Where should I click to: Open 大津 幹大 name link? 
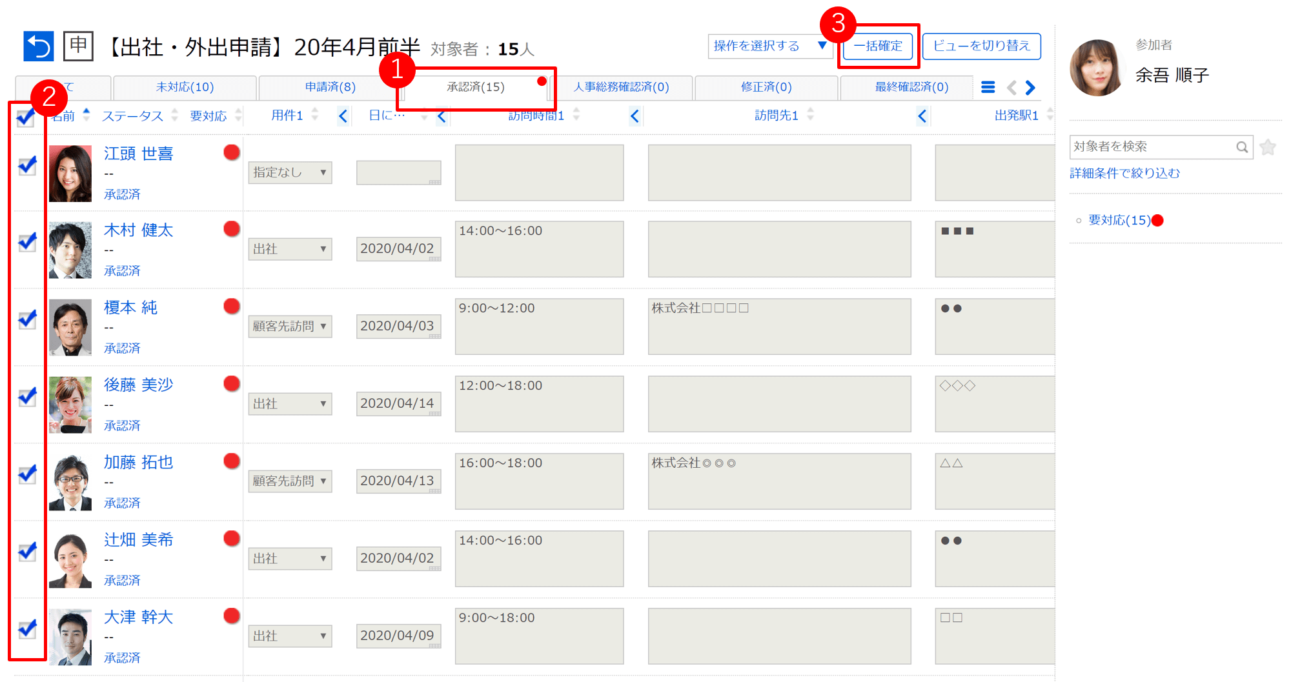(139, 617)
